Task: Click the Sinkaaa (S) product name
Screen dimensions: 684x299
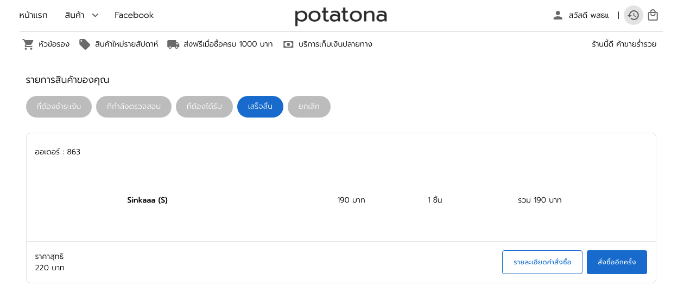Action: [x=147, y=200]
